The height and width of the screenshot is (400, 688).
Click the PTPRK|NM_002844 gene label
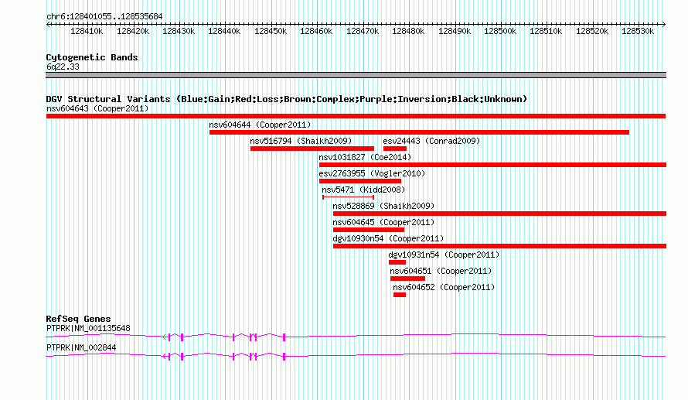[81, 347]
